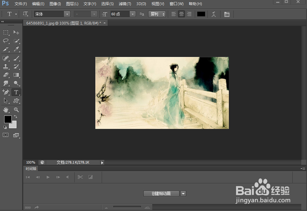
Task: Open the timeline panel options menu
Action: [303, 168]
